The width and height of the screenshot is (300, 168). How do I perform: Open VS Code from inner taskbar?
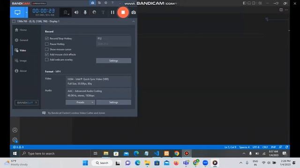pos(157,154)
